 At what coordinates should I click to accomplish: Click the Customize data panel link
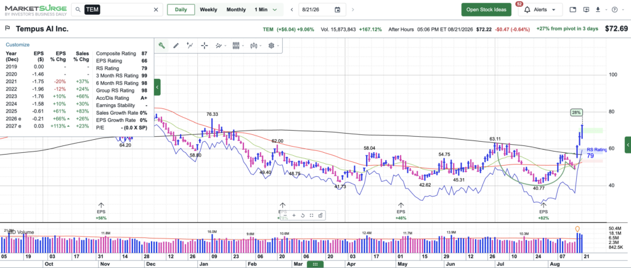tap(17, 44)
